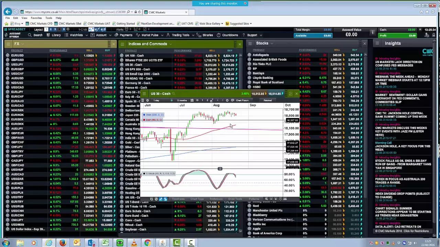This screenshot has width=440, height=247.
Task: Close the FX watchlist panel
Action: (113, 44)
